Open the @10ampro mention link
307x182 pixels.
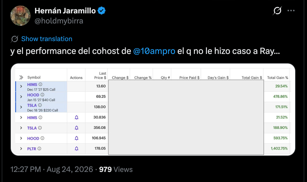point(154,51)
